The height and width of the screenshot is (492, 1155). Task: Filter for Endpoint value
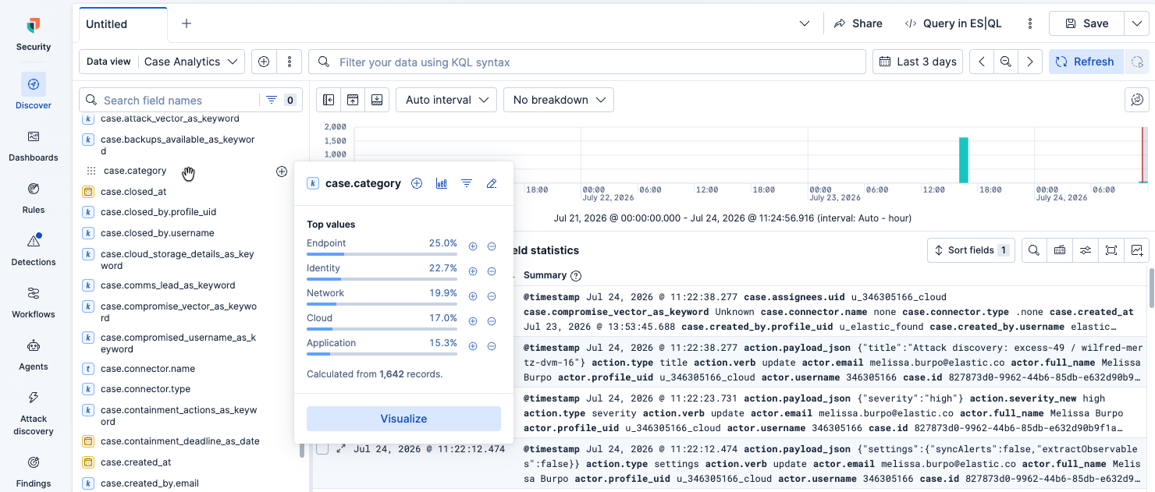[x=473, y=246]
